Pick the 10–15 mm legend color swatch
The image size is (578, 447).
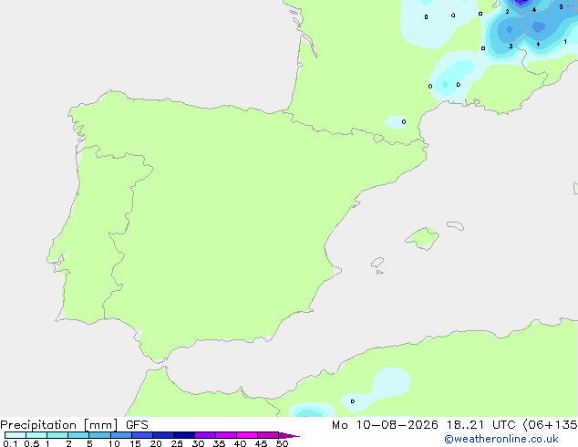point(121,435)
